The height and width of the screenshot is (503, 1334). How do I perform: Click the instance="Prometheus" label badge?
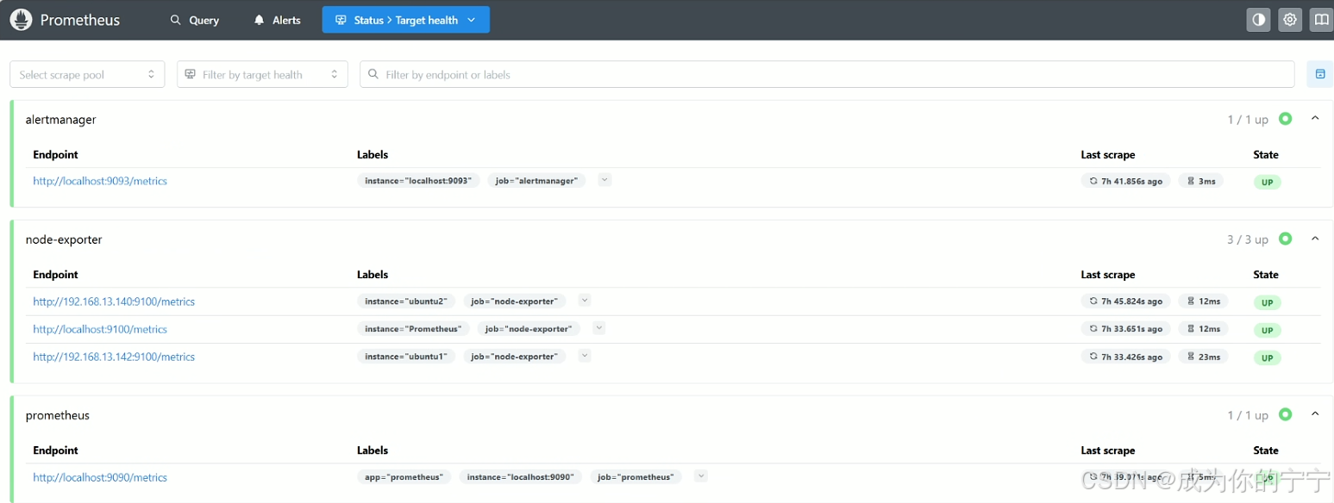(413, 329)
